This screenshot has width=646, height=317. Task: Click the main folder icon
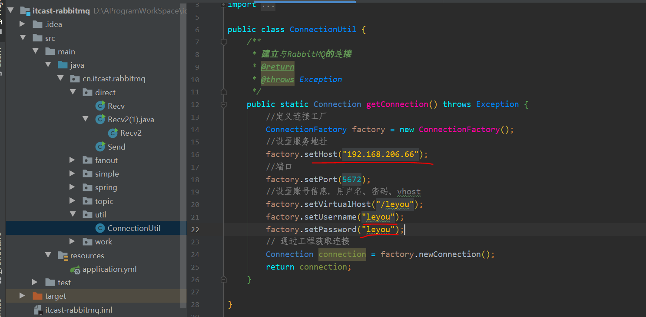coord(50,51)
